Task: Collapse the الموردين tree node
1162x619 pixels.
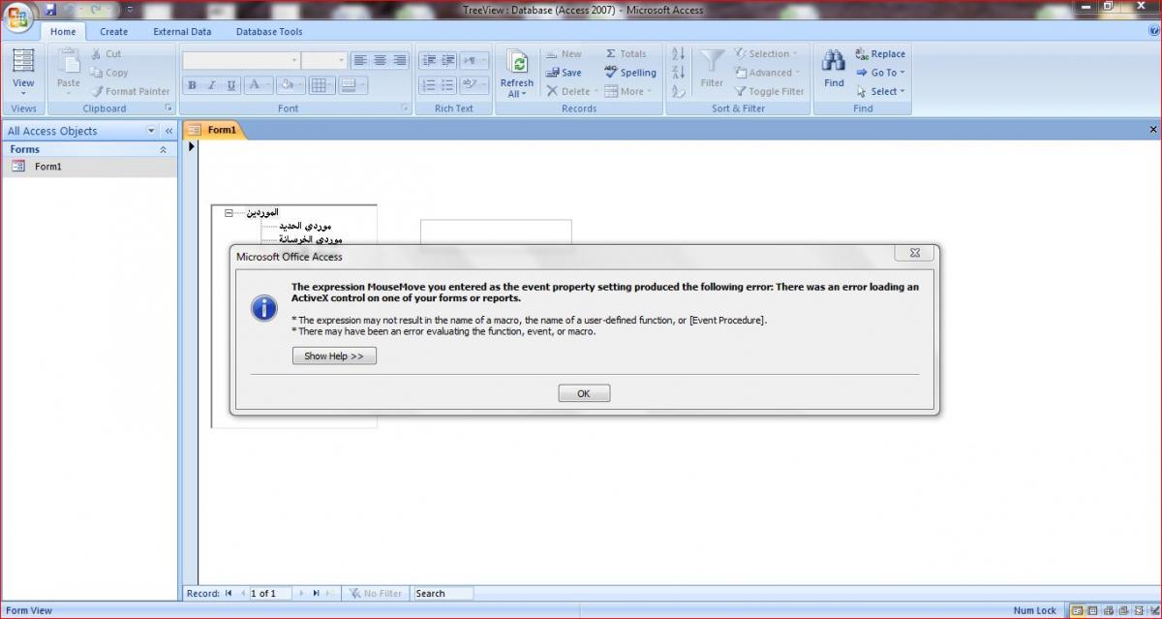Action: pos(229,212)
